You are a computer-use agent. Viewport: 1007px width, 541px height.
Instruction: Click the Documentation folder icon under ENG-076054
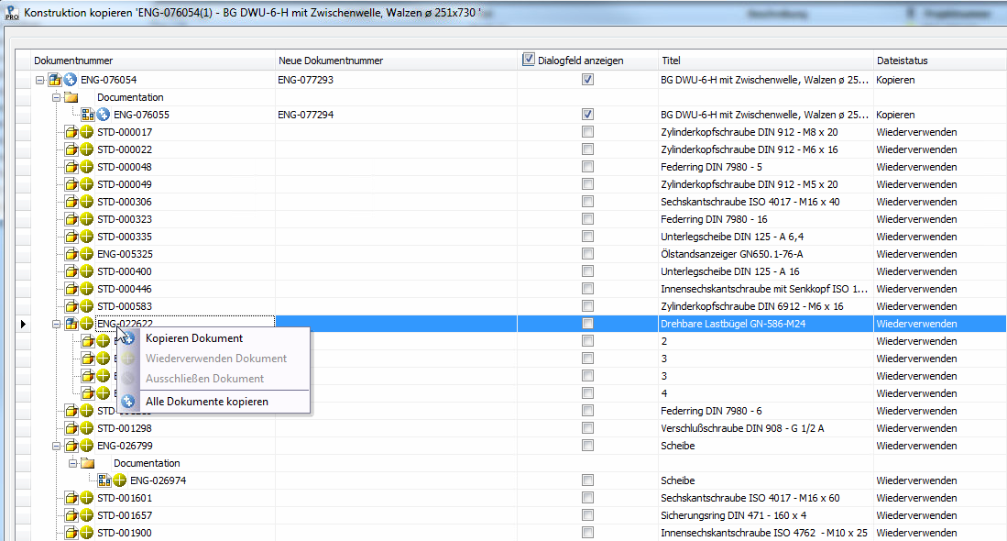pos(71,97)
